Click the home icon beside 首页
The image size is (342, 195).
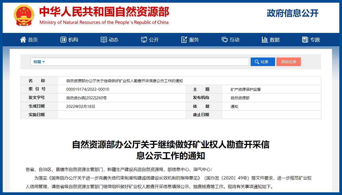[x=23, y=40]
